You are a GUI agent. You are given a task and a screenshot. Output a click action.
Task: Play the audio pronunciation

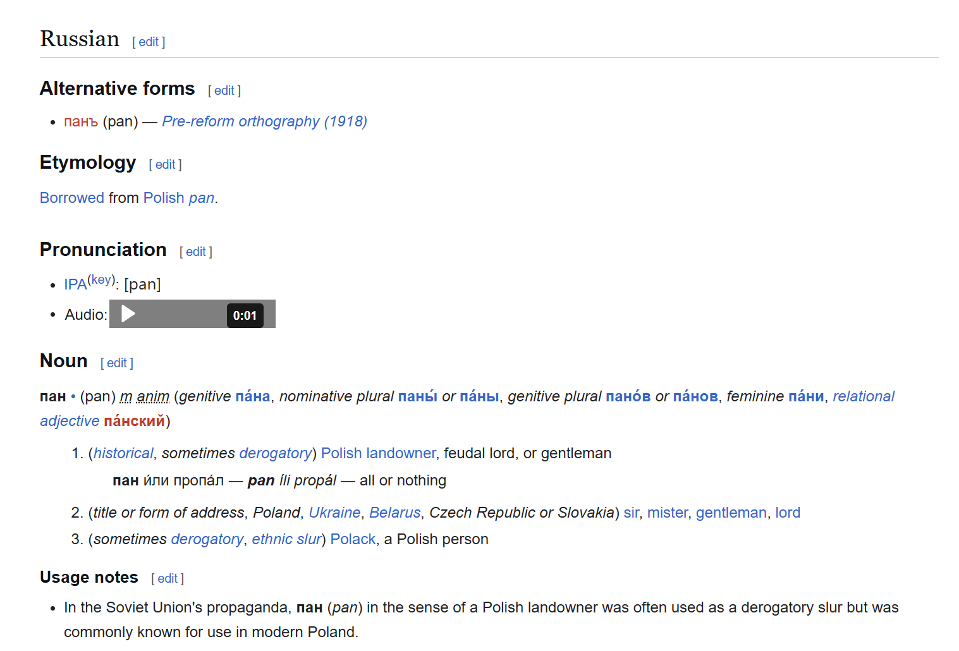[128, 313]
